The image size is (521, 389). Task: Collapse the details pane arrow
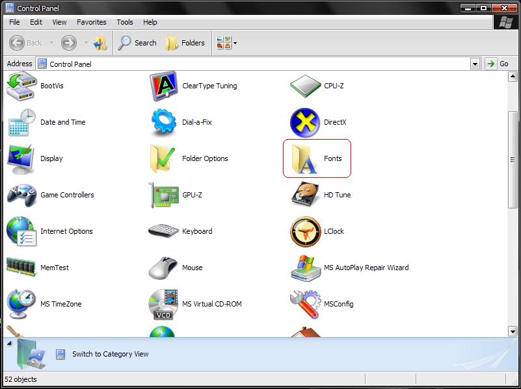coord(9,344)
